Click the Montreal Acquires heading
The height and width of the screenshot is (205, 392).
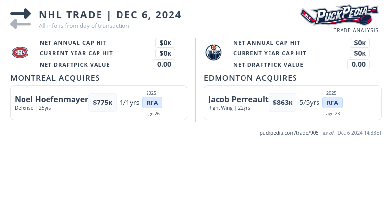click(x=55, y=78)
